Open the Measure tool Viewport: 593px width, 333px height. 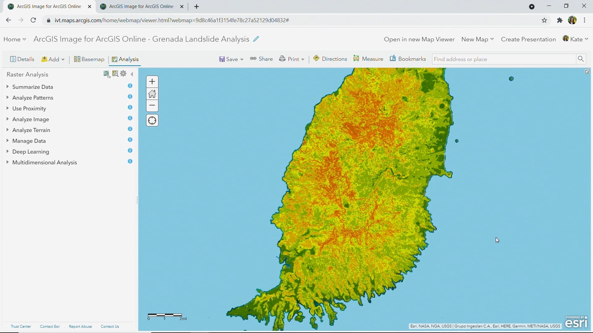[x=368, y=59]
